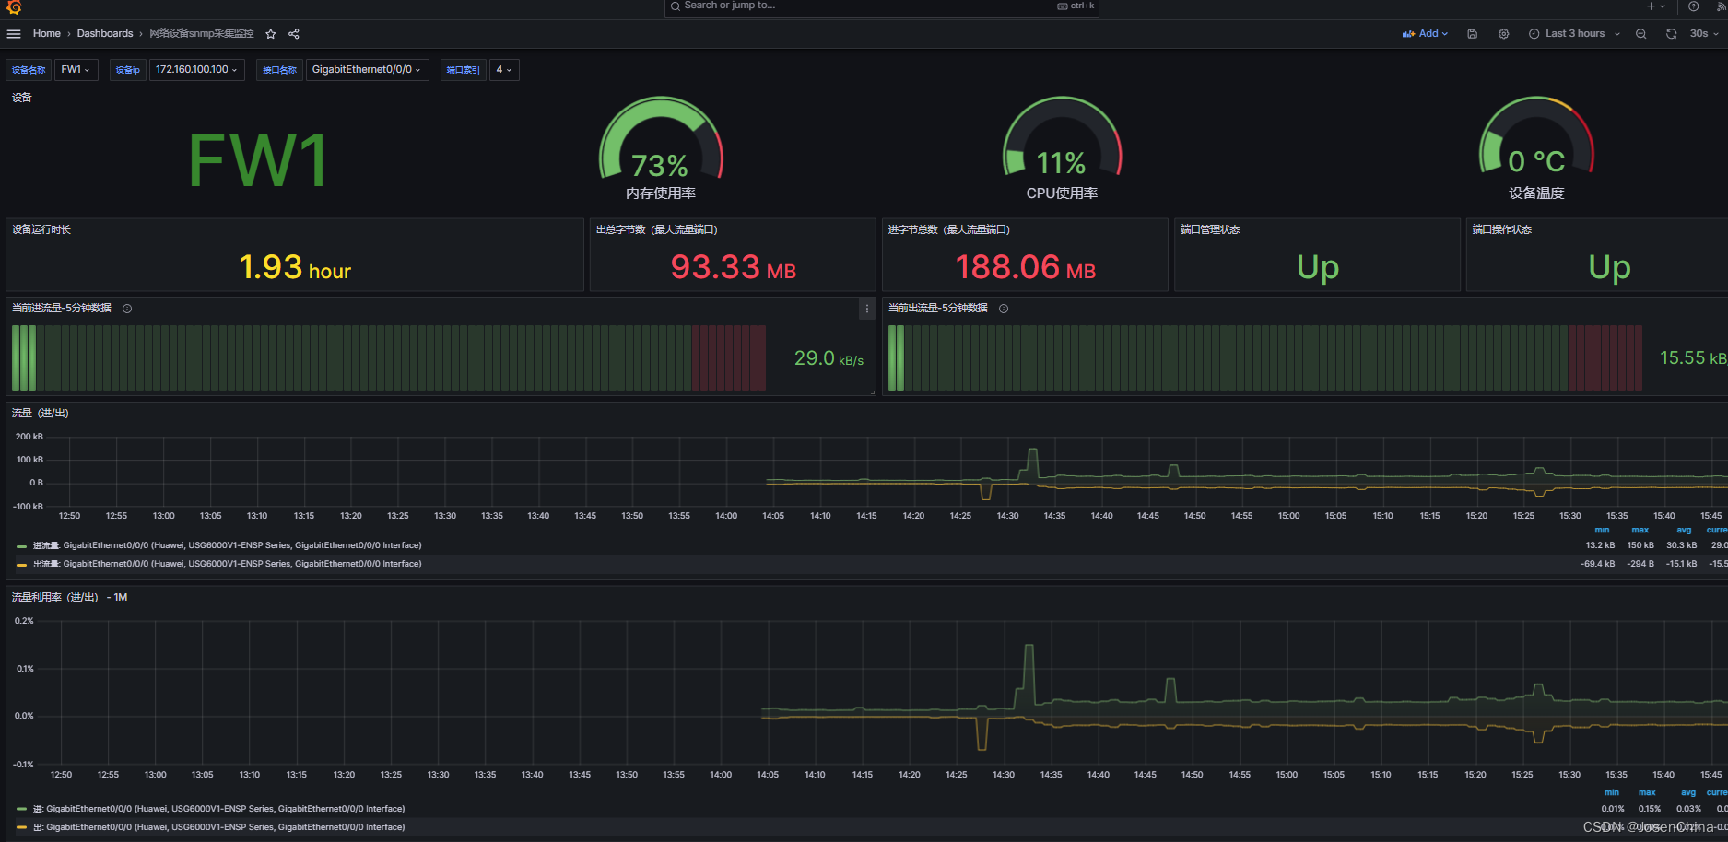Click yellow color swatch of 出流量 legend
The image size is (1728, 842).
click(x=21, y=565)
